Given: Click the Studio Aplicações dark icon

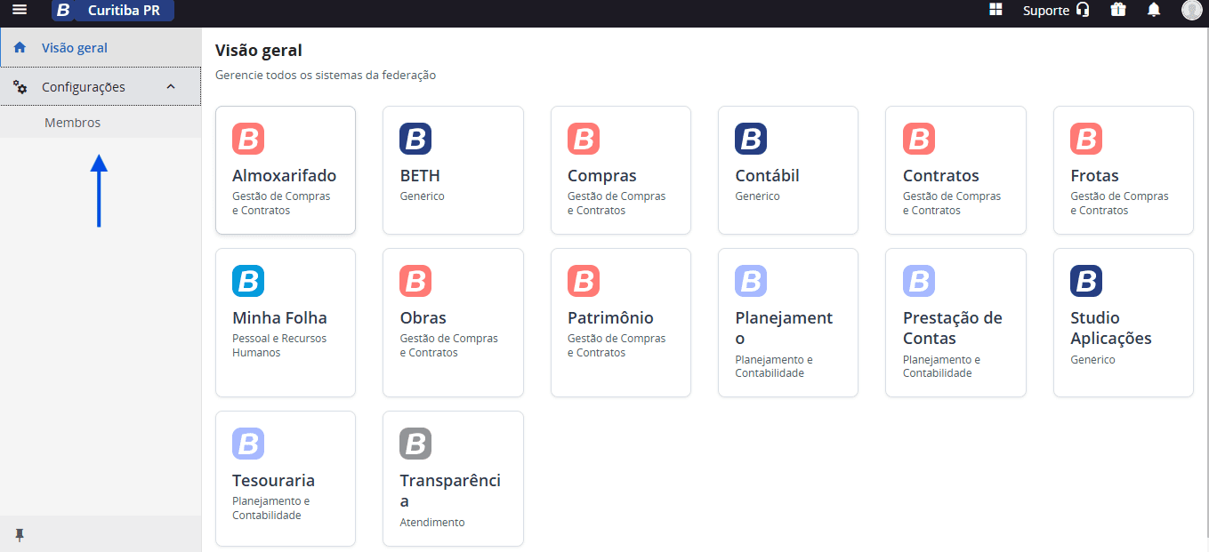Looking at the screenshot, I should (x=1086, y=282).
